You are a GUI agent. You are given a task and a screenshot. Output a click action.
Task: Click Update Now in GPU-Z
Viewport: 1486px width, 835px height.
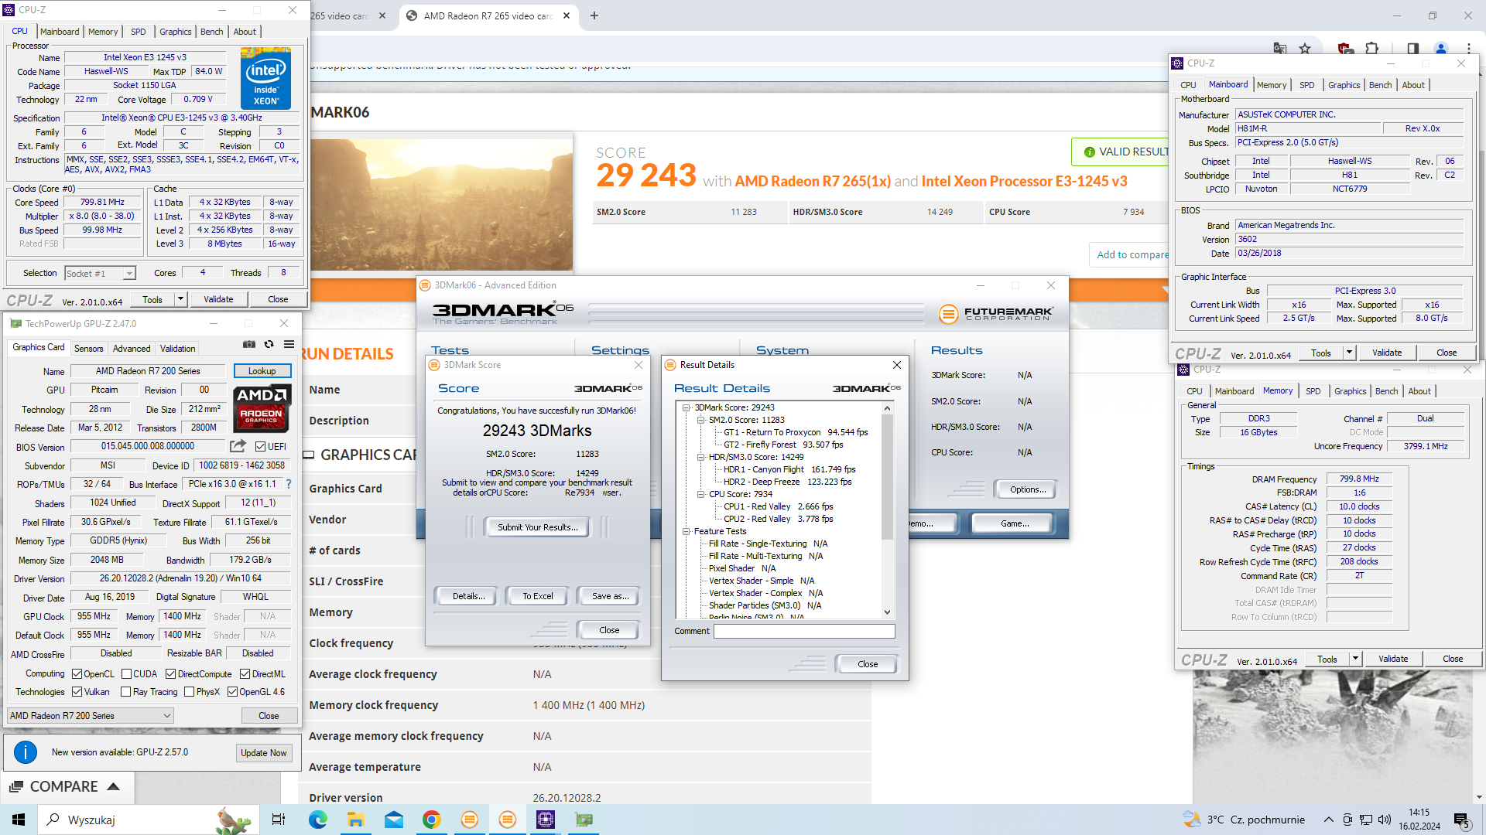263,753
